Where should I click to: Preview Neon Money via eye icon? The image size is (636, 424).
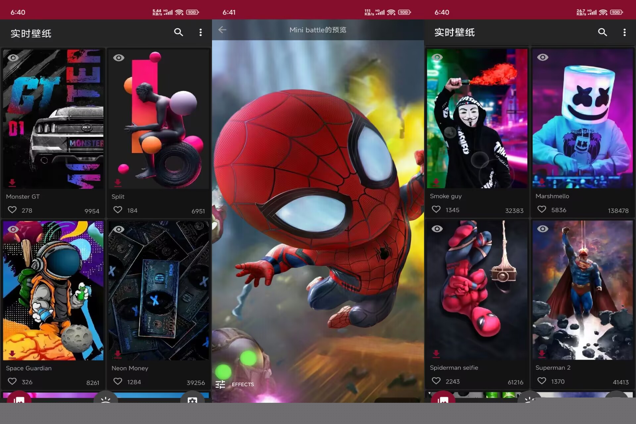pyautogui.click(x=119, y=229)
